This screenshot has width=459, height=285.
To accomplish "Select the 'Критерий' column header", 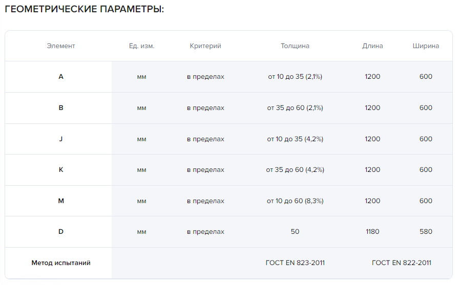I will click(205, 46).
